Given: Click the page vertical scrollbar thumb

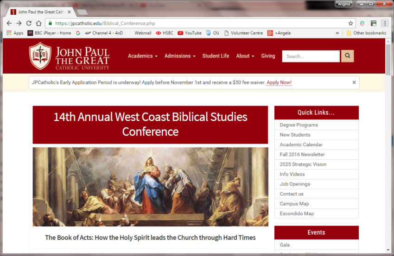Looking at the screenshot, I should [388, 59].
